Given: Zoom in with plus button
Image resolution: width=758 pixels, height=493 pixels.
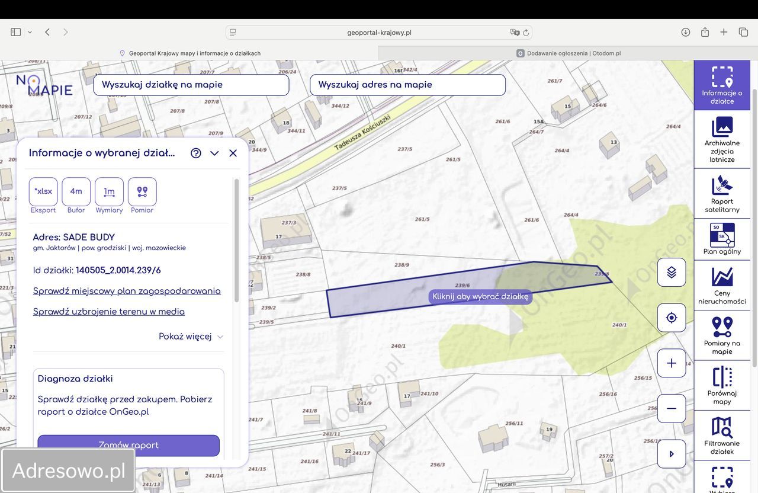Looking at the screenshot, I should (672, 363).
